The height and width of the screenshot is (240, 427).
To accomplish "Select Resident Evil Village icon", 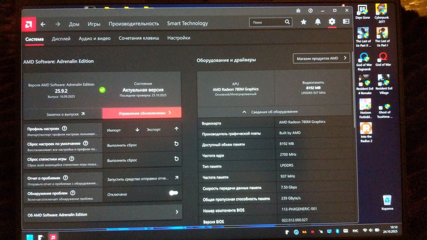I will [x=384, y=84].
